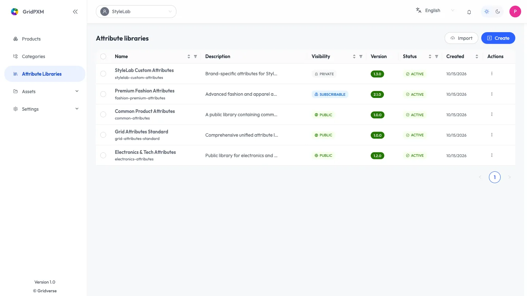Open the English language dropdown
Viewport: 527px width, 296px height.
pos(435,11)
